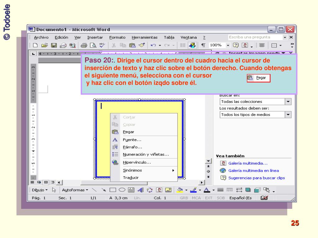Screen dimensions: 318x238
Task: Toggle Show paragraph marks (¶) button
Action: pos(203,45)
